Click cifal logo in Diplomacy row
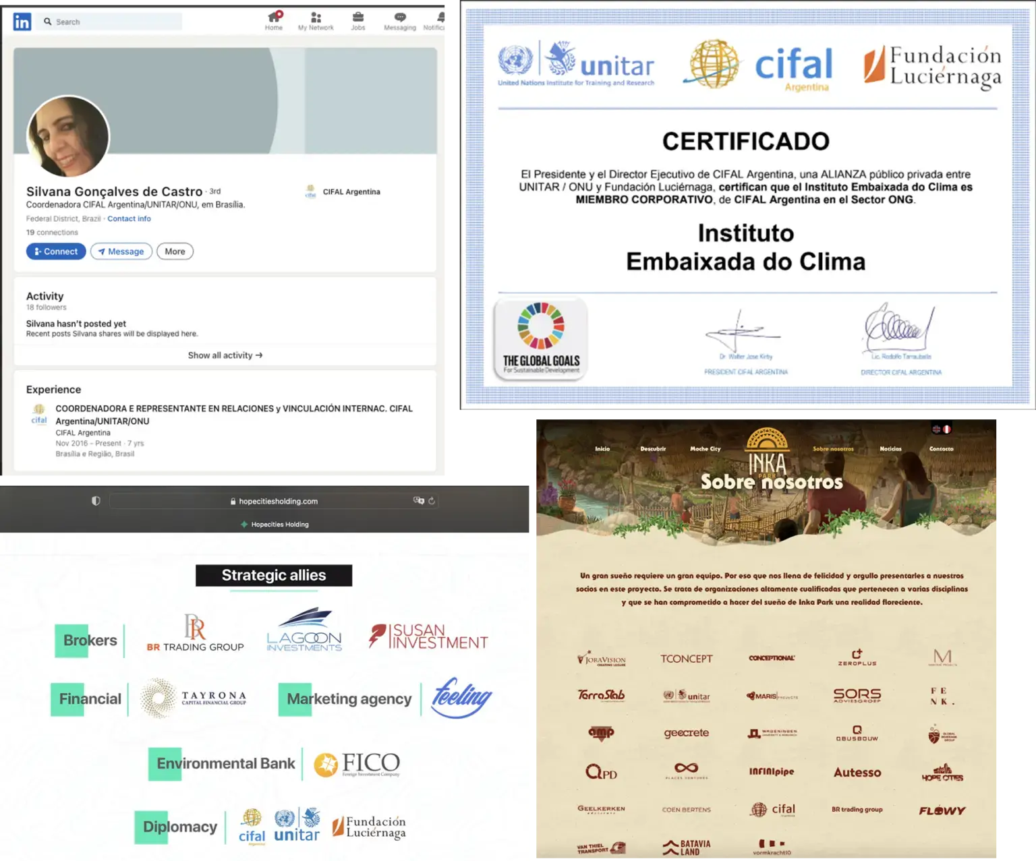 252,827
